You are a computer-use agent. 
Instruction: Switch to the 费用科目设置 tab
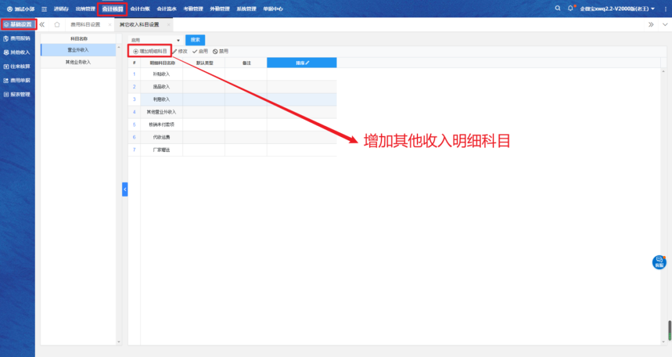click(85, 24)
